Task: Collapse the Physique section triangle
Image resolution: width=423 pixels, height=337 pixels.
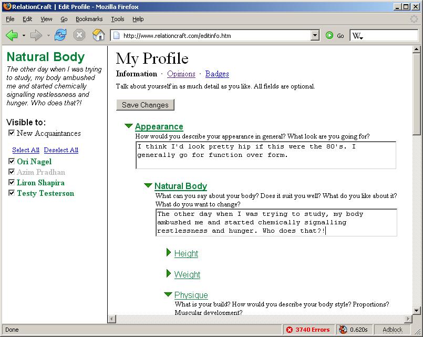Action: [168, 294]
